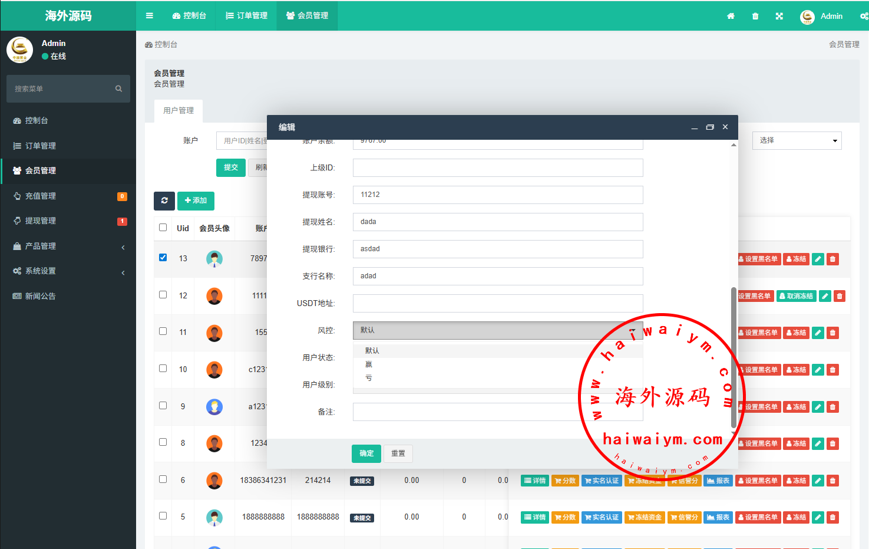
Task: Choose the 赢 option in 风控 dropdown
Action: (369, 364)
